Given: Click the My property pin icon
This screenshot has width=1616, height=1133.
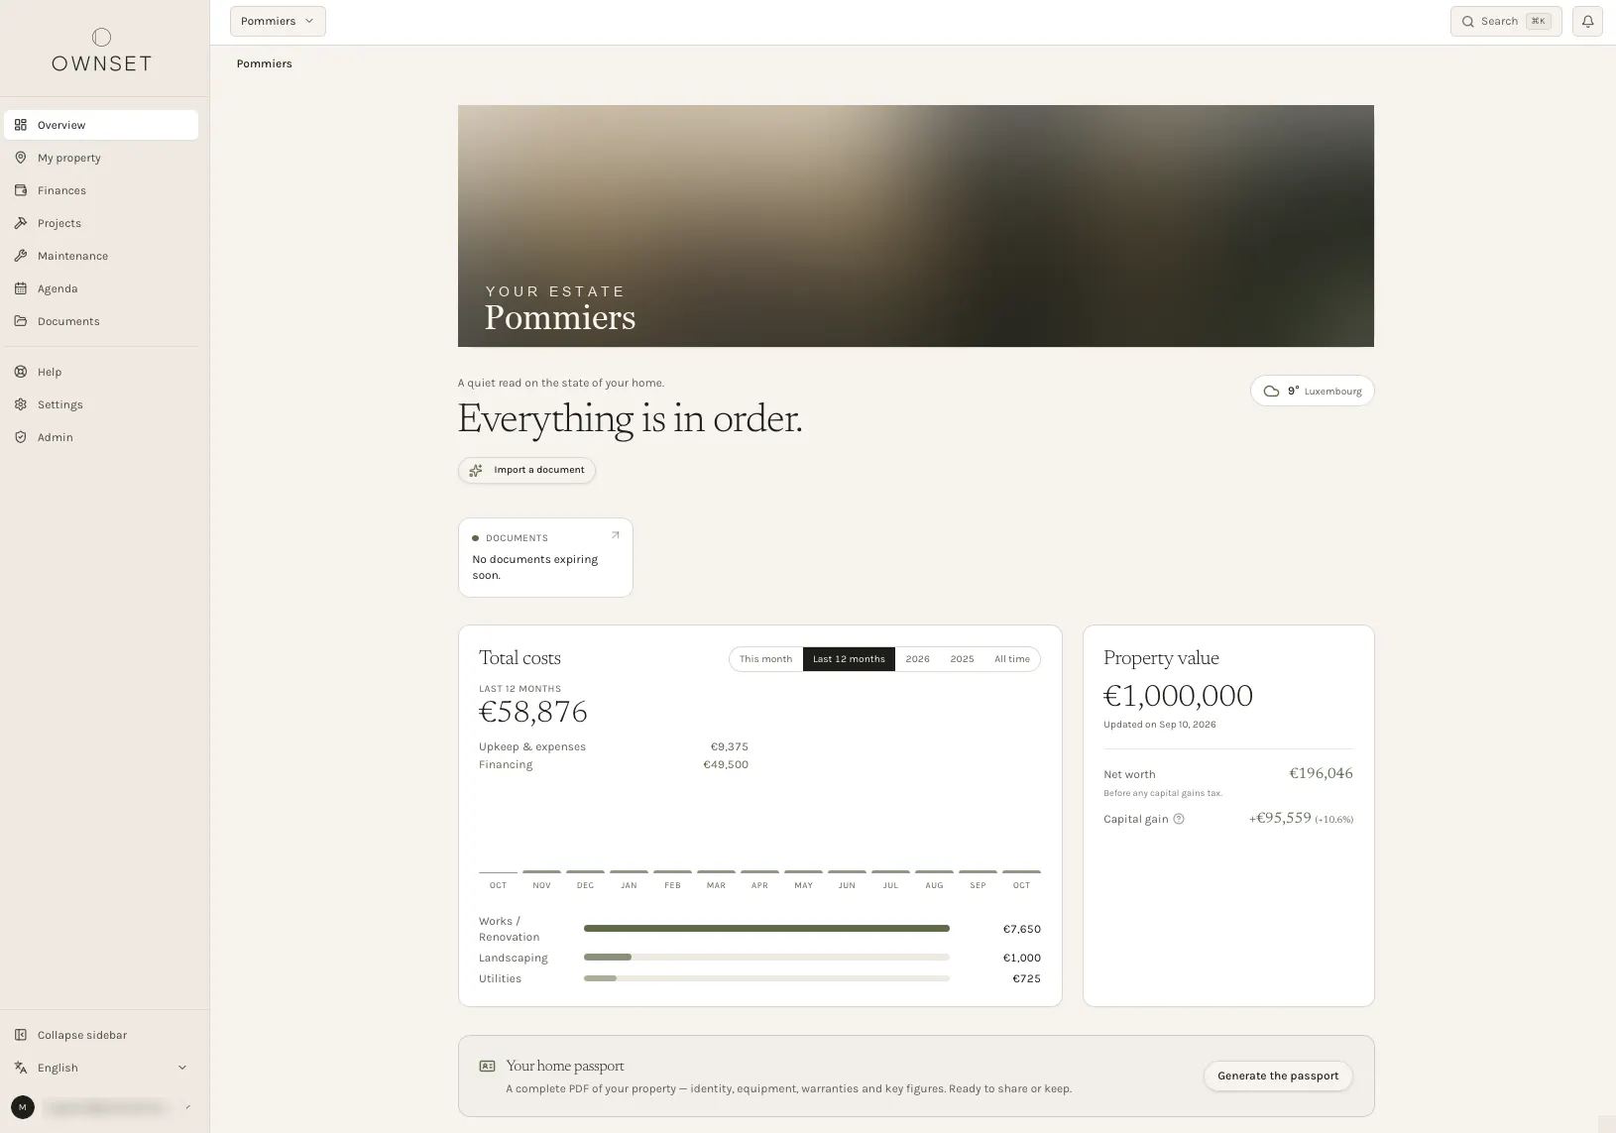Looking at the screenshot, I should click(x=21, y=158).
